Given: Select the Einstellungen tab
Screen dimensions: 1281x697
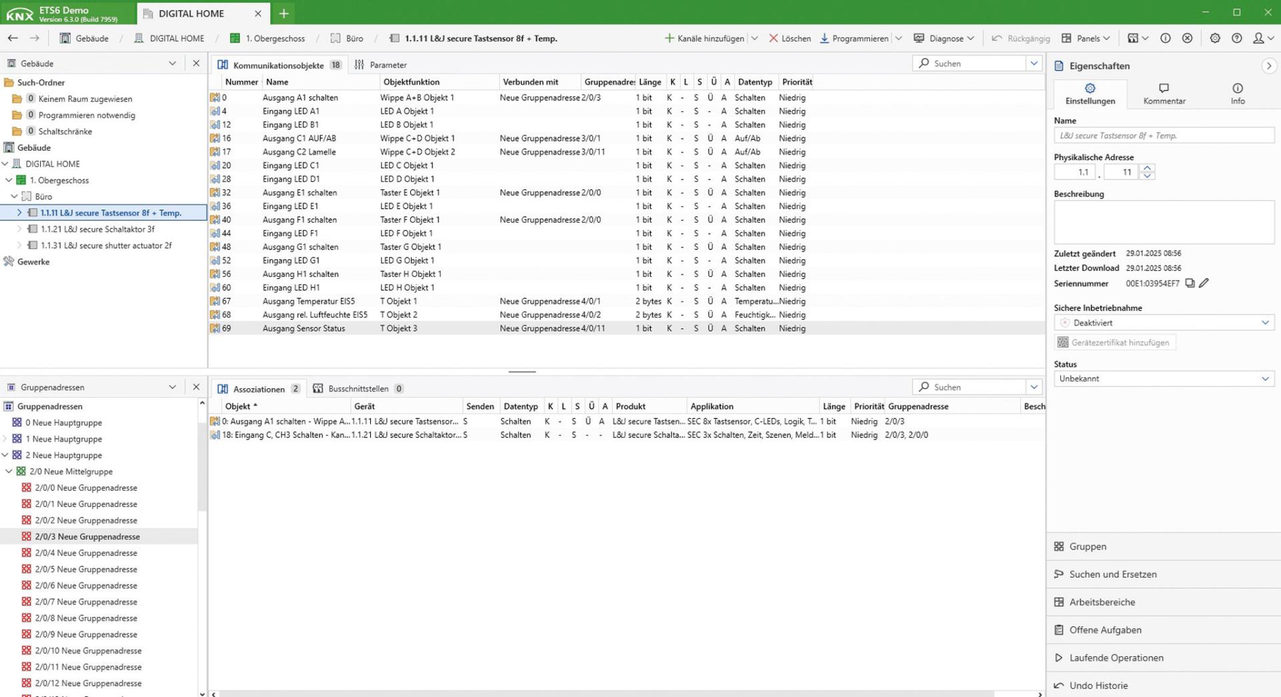Looking at the screenshot, I should pos(1090,94).
